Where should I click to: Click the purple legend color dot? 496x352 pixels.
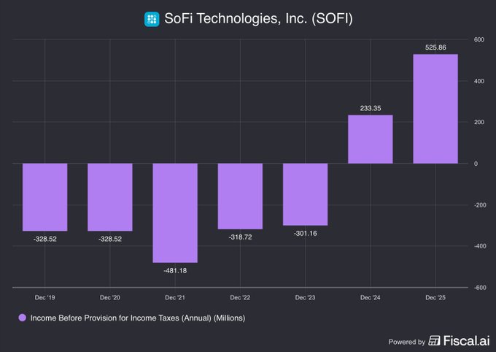tap(22, 318)
